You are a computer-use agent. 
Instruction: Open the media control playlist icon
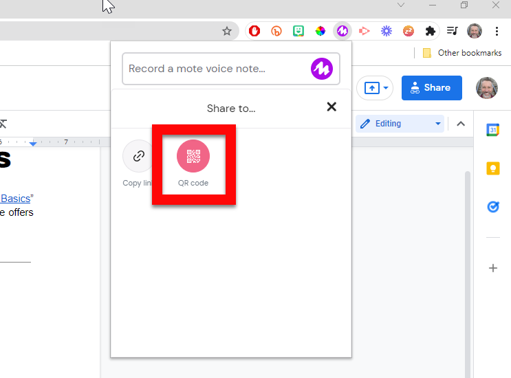point(453,31)
